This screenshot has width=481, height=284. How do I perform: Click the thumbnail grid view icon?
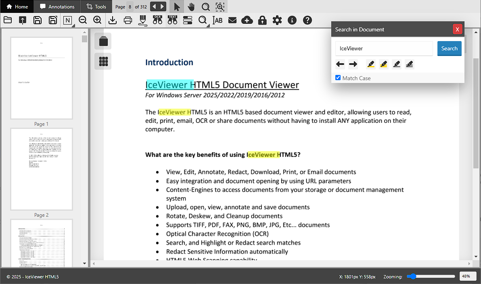tap(103, 61)
